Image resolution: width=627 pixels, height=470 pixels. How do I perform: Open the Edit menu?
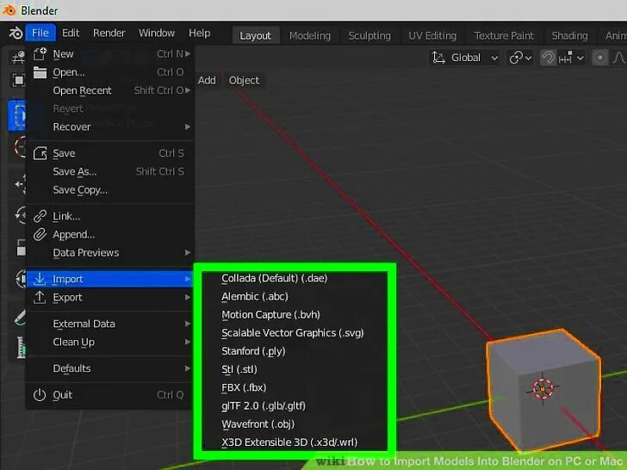(71, 33)
